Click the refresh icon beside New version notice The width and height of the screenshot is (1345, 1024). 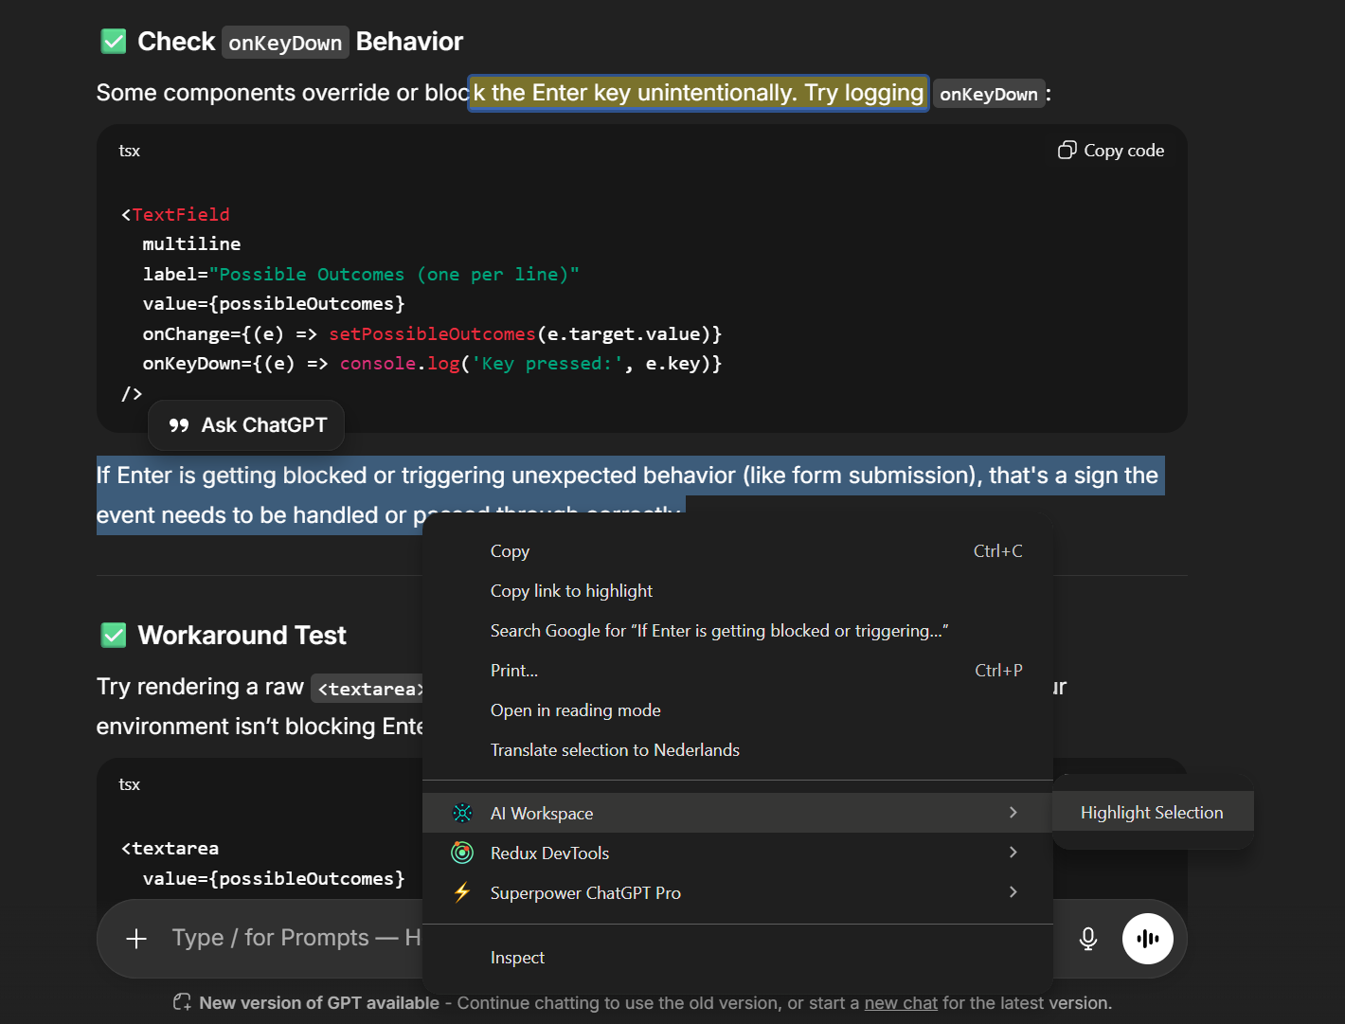pyautogui.click(x=181, y=1001)
